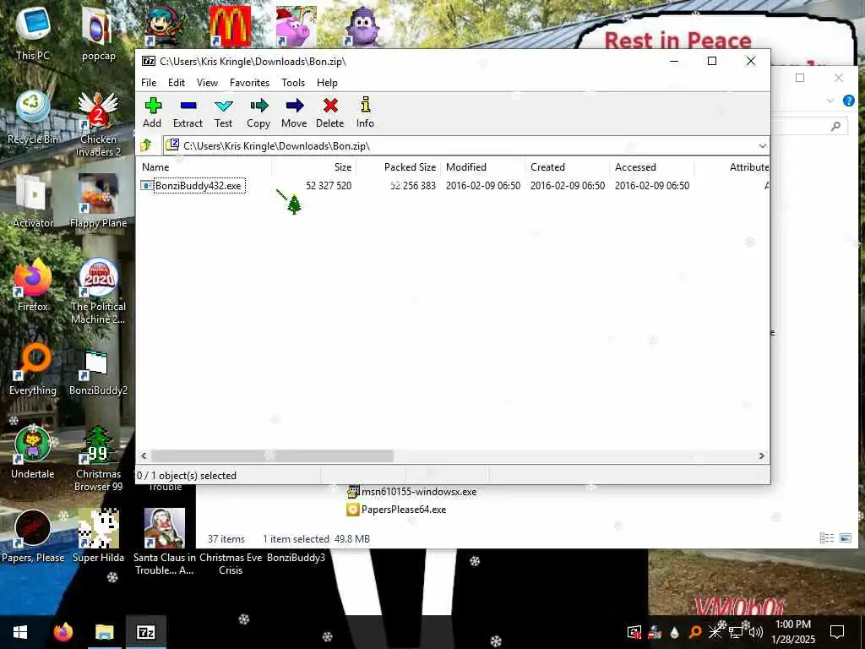Launch Chicken Invaders 2 shortcut
Screen dimensions: 865x649
(98, 123)
